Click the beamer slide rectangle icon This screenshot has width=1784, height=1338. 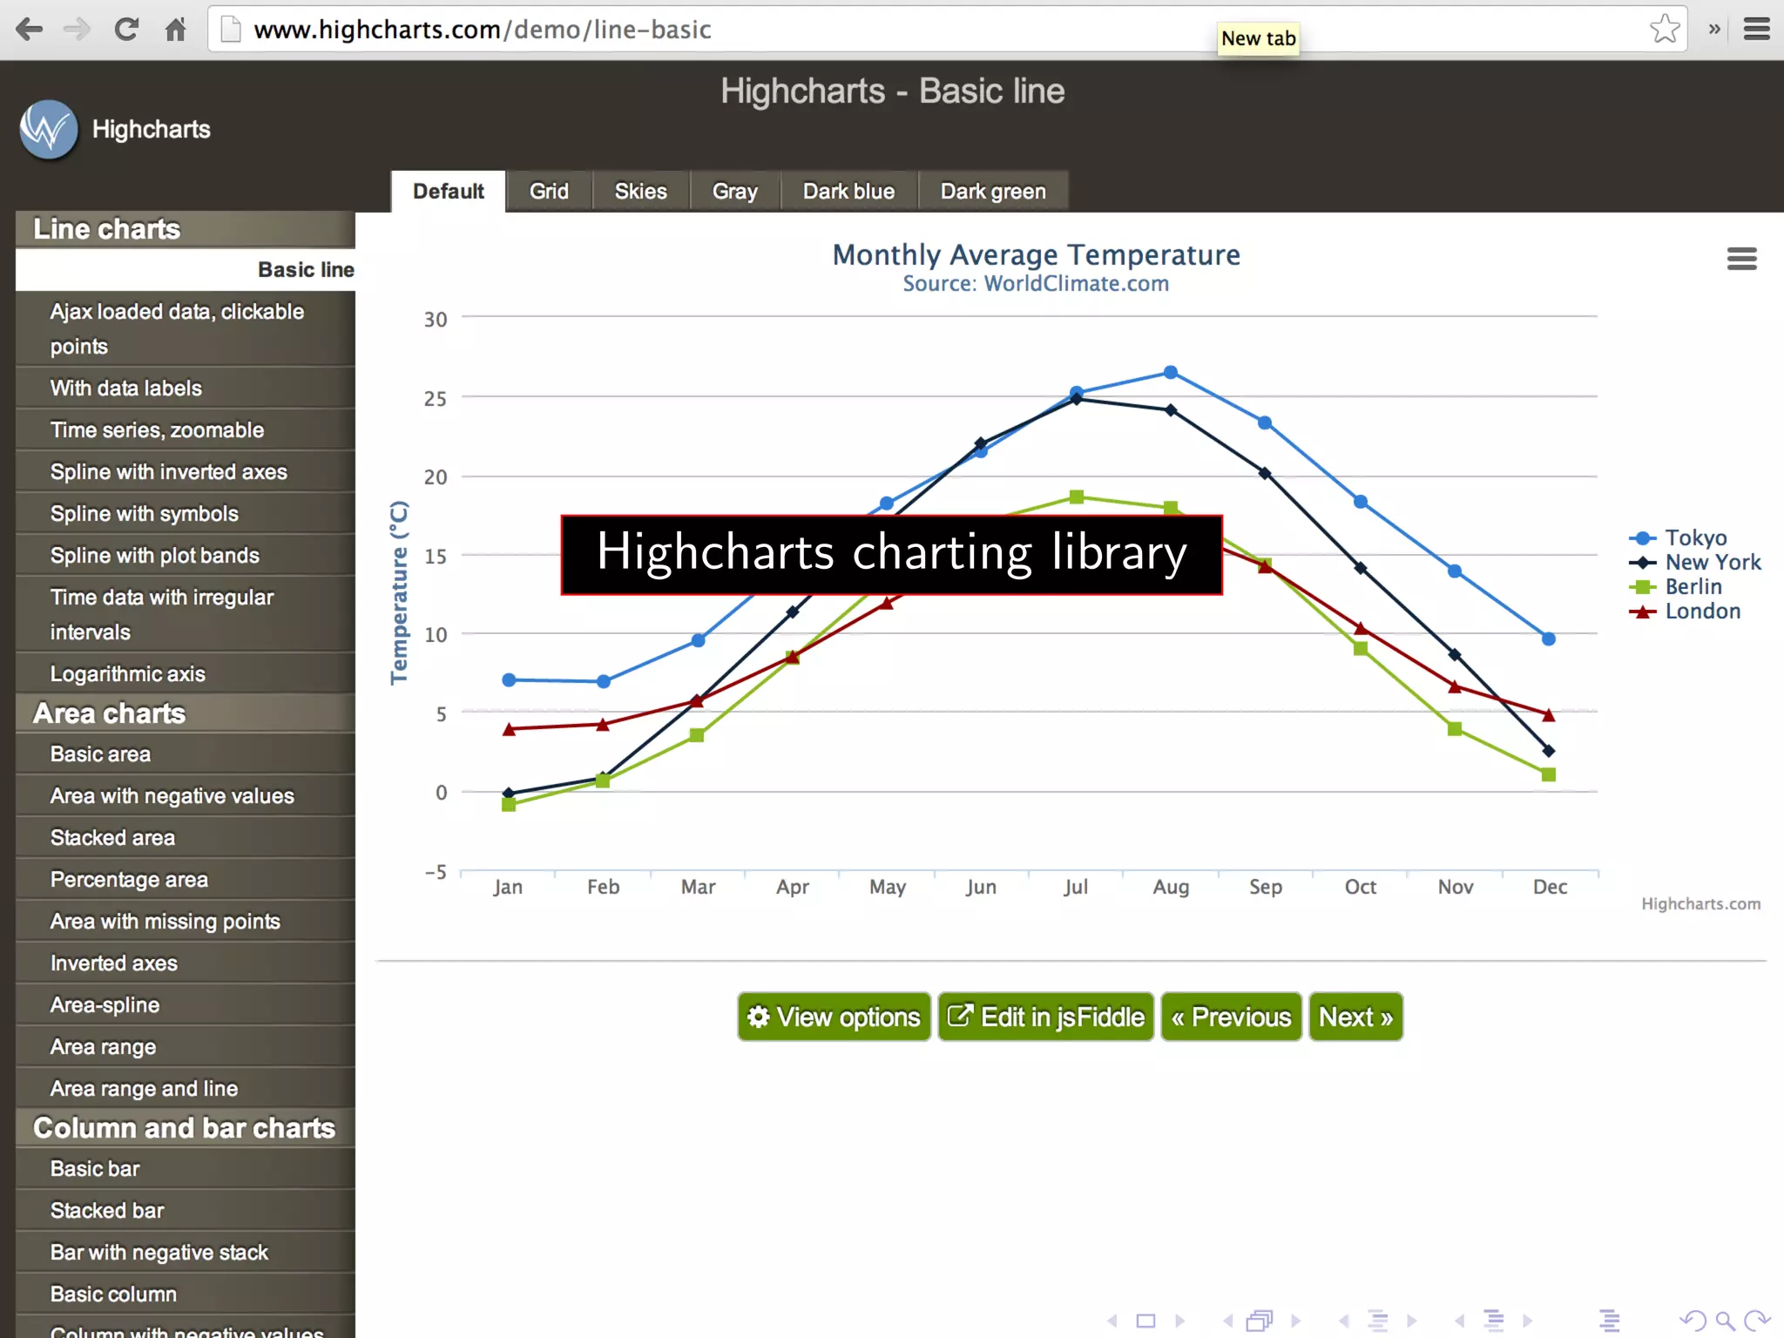[x=1145, y=1321]
